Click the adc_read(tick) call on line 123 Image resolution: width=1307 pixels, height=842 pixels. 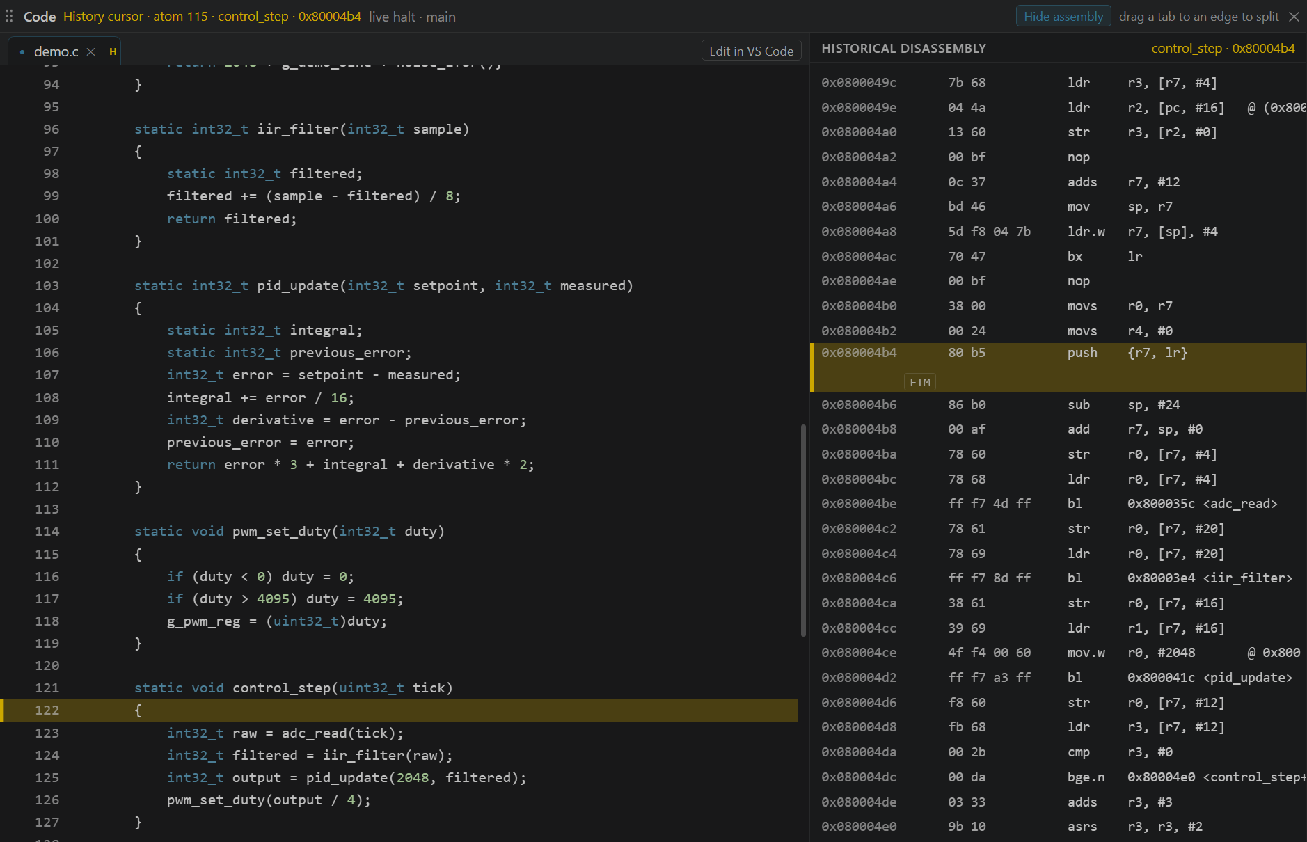click(338, 733)
